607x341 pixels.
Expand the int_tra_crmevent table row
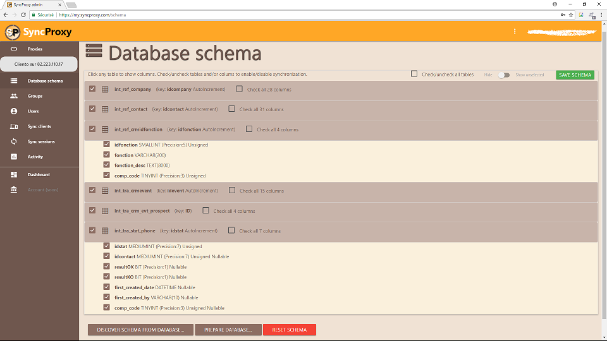(x=341, y=191)
